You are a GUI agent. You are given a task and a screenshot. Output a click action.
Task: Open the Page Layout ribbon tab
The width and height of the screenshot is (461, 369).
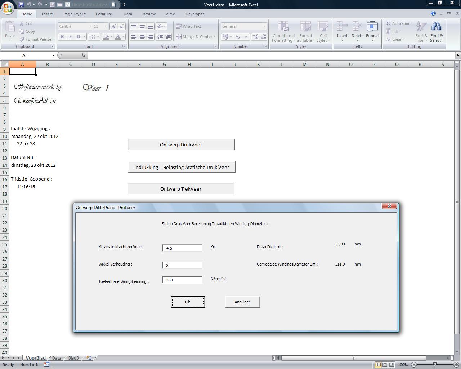[75, 14]
